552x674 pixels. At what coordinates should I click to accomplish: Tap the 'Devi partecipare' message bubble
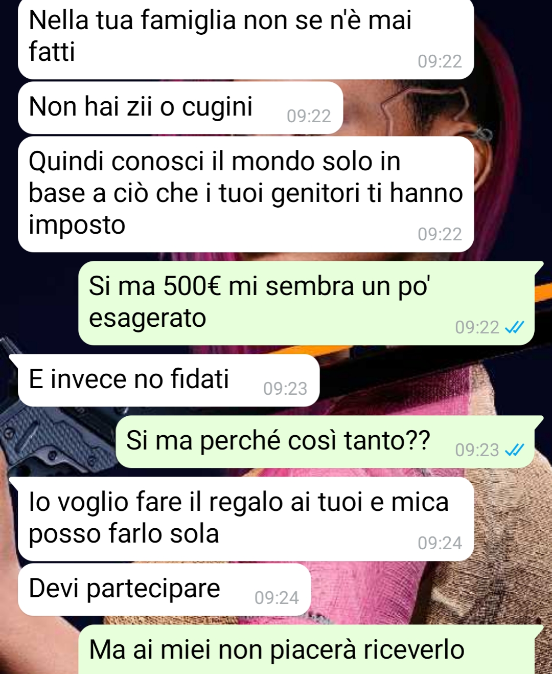pos(164,590)
